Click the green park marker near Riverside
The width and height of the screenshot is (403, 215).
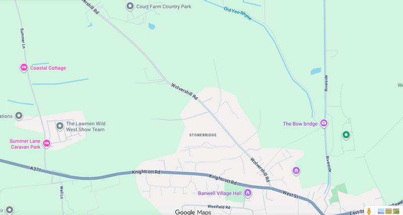346,135
